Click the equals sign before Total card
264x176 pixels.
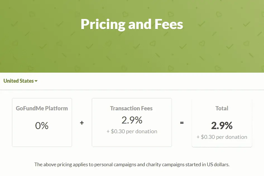[x=182, y=122]
